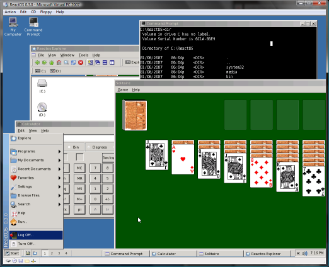Switch to Calculator from the taskbar
The image size is (329, 267).
coord(173,254)
